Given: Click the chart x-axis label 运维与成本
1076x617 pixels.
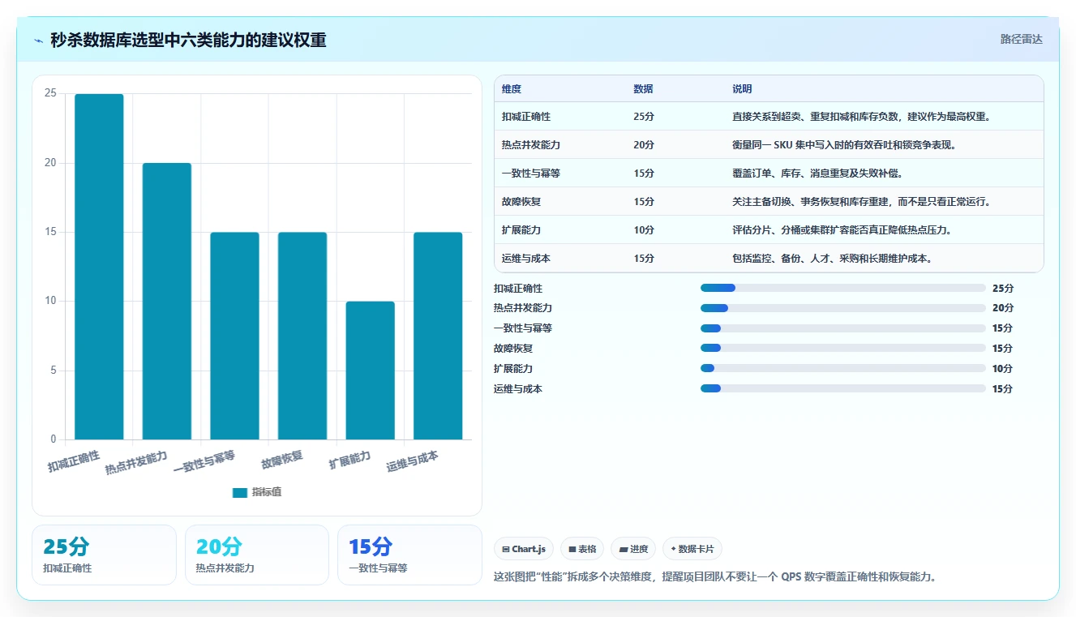Looking at the screenshot, I should point(413,461).
